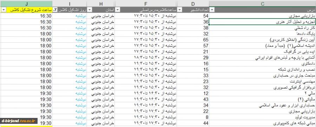The image size is (316, 127).
Task: Open the filter dropdown for ساعت‌کلاس‌مدرس‌اصلی column
Action: pyautogui.click(x=118, y=10)
